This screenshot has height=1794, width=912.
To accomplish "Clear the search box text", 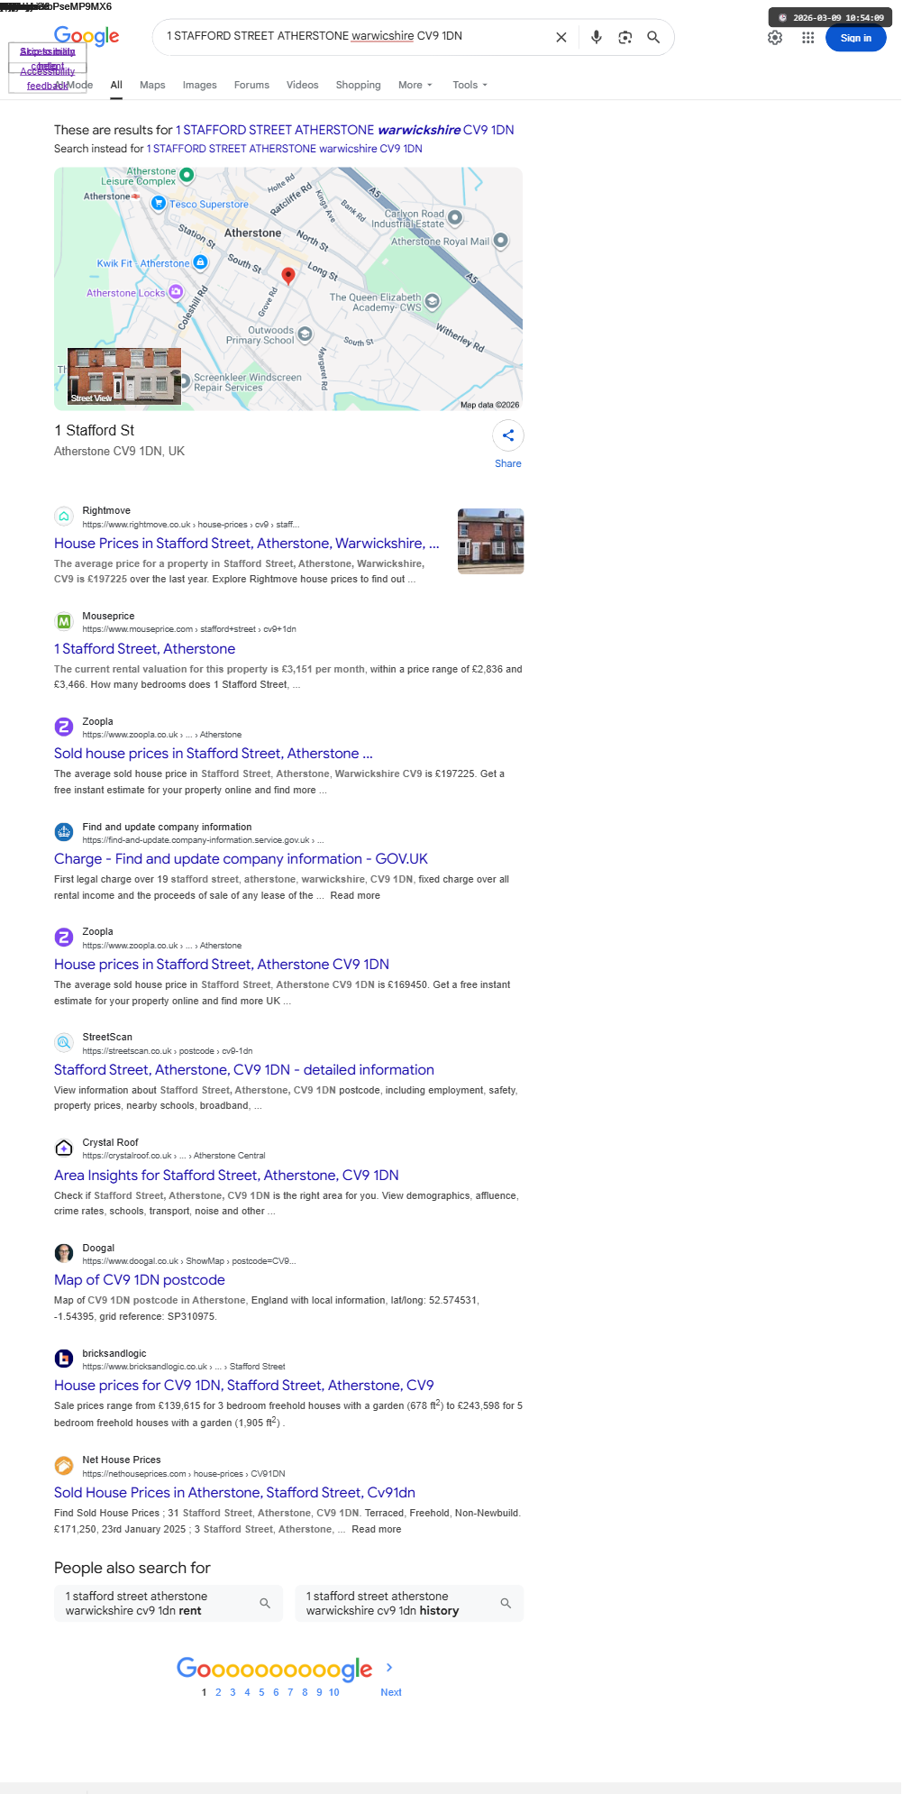I will (x=561, y=37).
